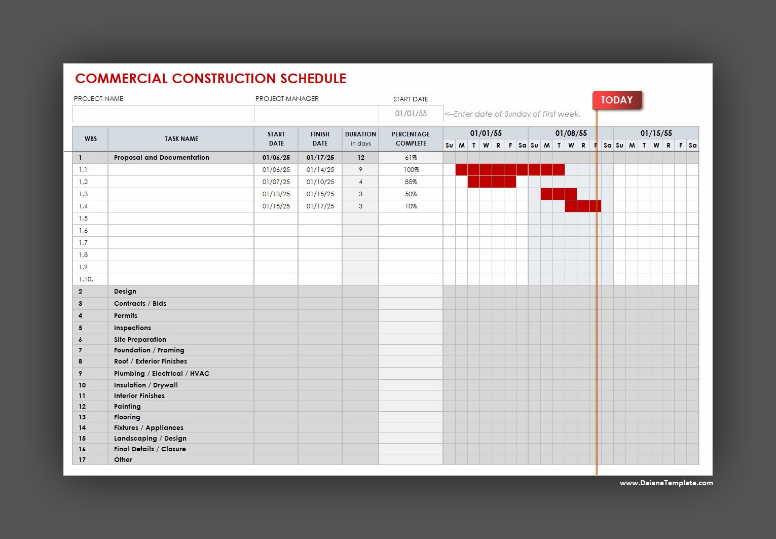
Task: Click the red TODAY marker flag
Action: click(617, 100)
